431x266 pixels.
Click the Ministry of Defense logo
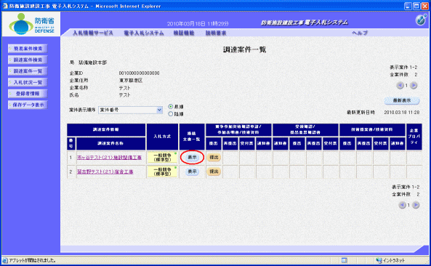point(31,24)
